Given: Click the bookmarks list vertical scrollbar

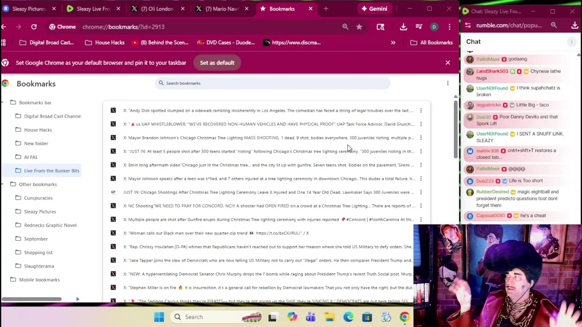Looking at the screenshot, I should 455,129.
